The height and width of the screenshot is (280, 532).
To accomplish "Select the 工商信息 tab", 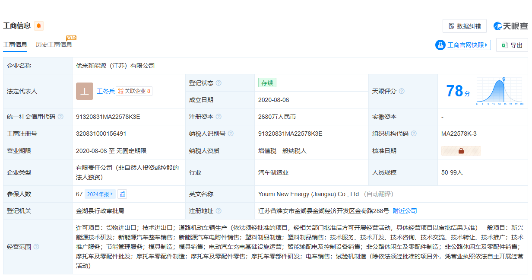I will [x=15, y=45].
